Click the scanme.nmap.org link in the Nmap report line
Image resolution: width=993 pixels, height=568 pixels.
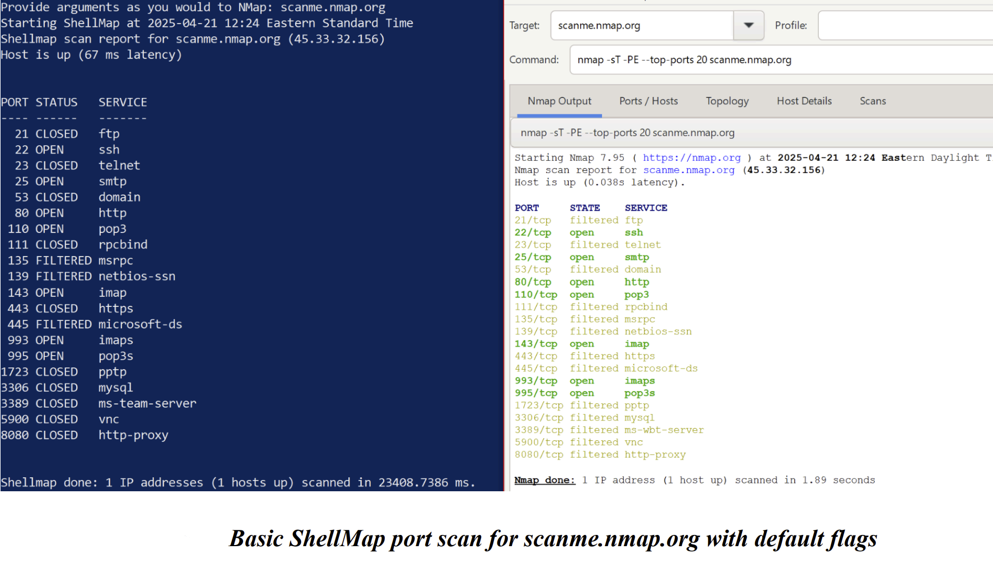[689, 170]
